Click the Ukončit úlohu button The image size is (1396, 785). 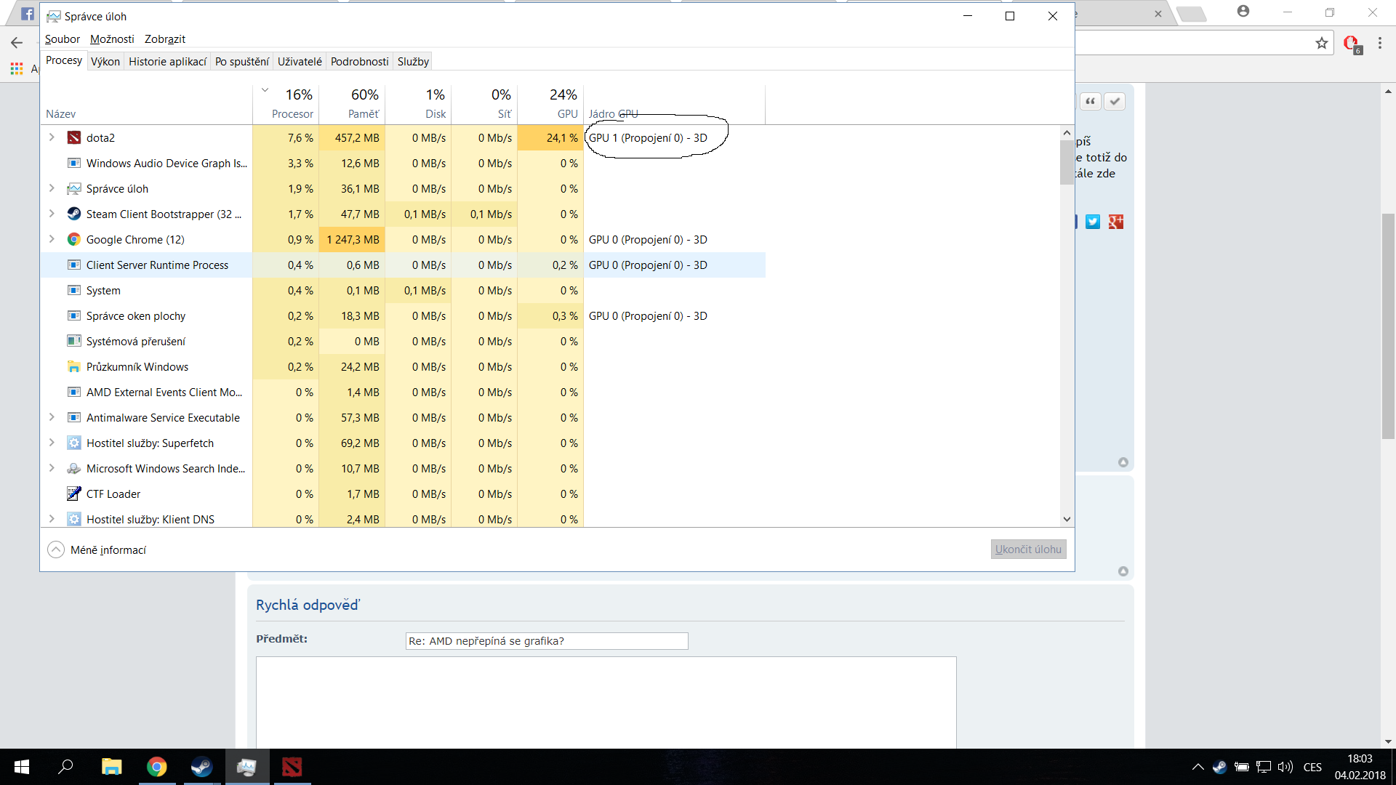1028,549
